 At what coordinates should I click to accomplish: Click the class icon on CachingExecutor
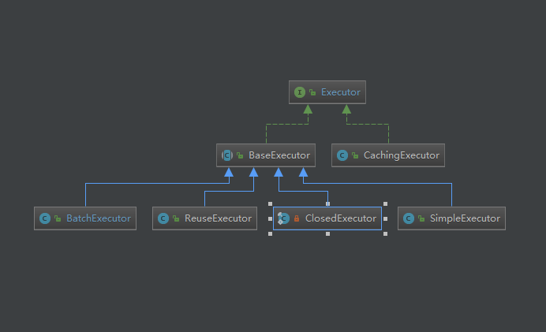(x=342, y=155)
